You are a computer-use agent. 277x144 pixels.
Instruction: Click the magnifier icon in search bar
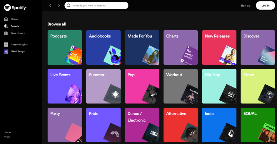tap(68, 5)
